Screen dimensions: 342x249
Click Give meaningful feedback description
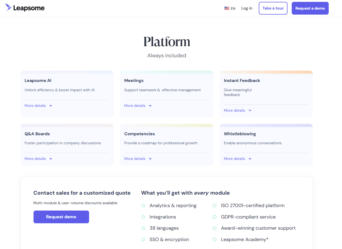(238, 92)
